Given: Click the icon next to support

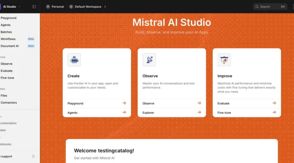Looking at the screenshot, I should [33, 156].
